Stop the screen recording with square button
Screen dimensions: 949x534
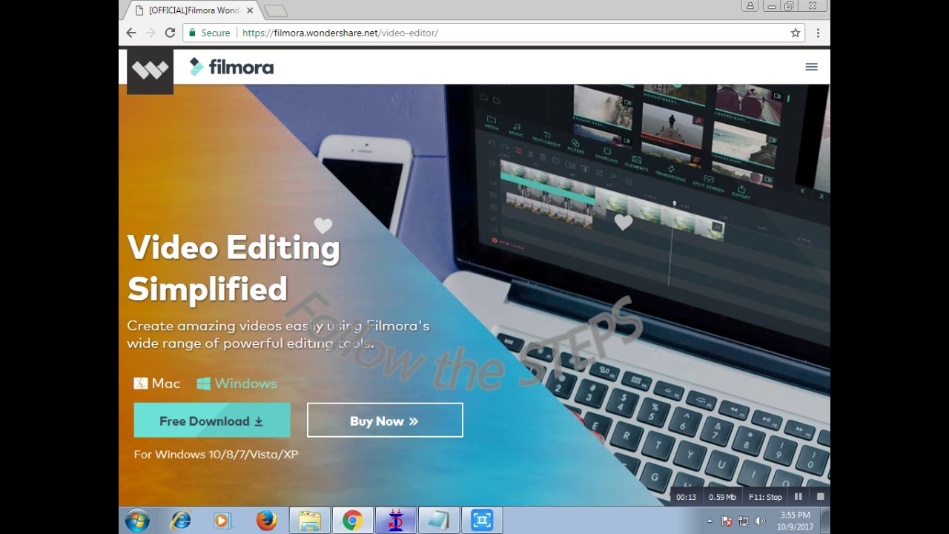click(821, 497)
